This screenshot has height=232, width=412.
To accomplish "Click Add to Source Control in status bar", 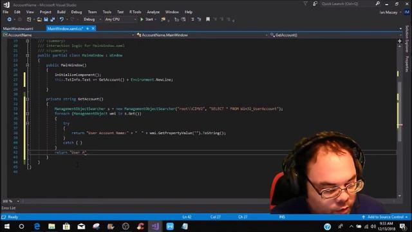I will [x=385, y=217].
